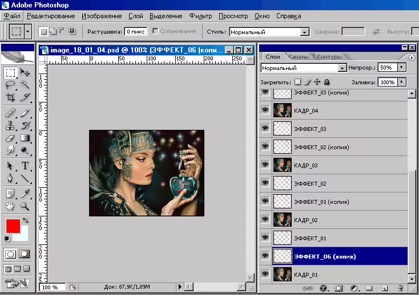Open the layer blend mode dropdown
Image resolution: width=419 pixels, height=295 pixels.
(x=342, y=68)
